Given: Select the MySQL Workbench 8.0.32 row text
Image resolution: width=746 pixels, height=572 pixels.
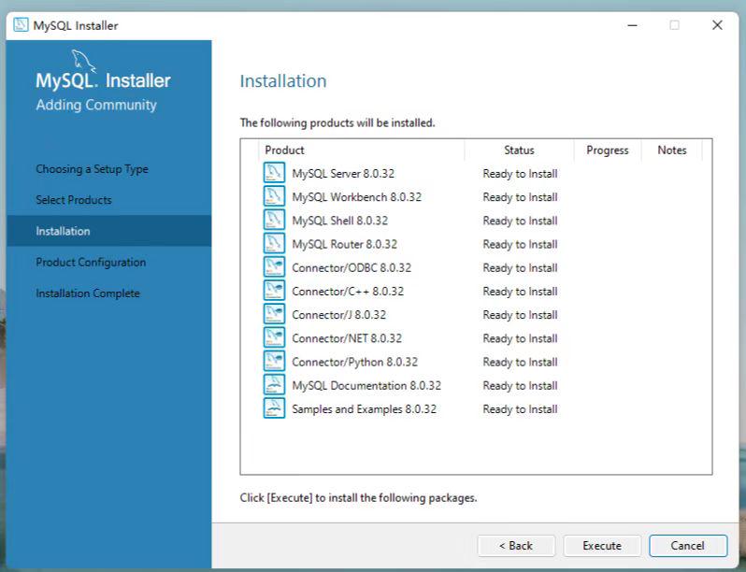Looking at the screenshot, I should [x=357, y=197].
